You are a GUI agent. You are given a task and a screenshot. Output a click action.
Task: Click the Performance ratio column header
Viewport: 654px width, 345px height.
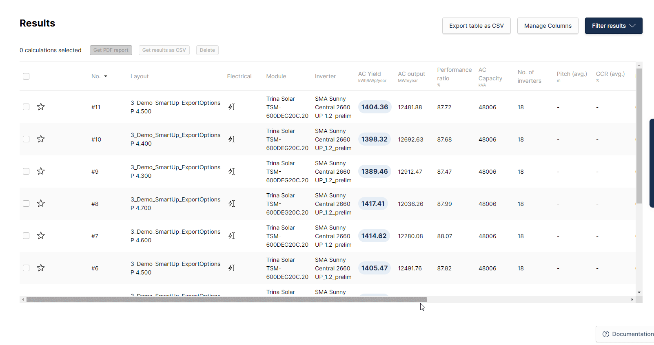point(454,74)
